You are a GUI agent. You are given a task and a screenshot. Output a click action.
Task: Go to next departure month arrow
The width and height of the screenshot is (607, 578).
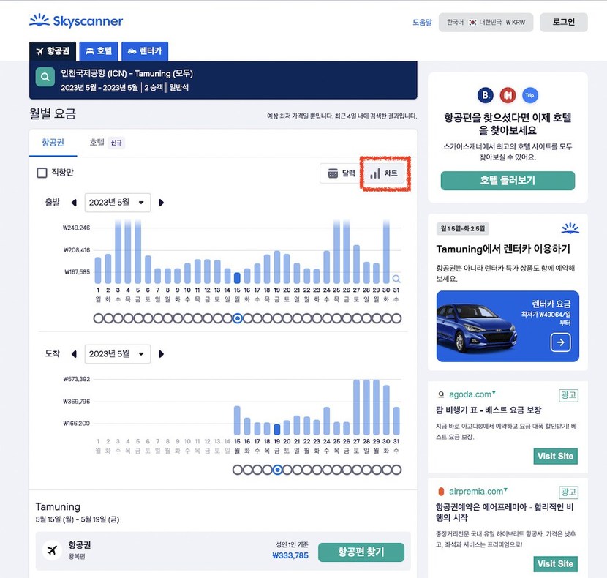[161, 203]
